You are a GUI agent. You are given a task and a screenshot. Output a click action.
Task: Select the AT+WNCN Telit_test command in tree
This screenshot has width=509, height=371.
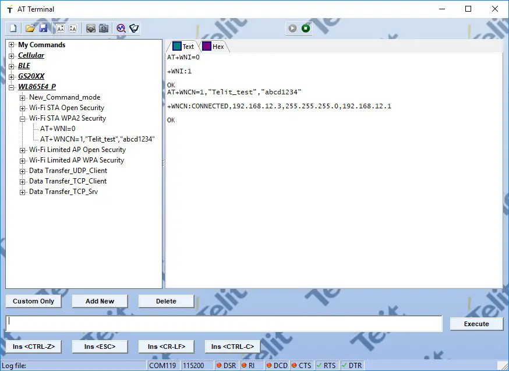(97, 139)
